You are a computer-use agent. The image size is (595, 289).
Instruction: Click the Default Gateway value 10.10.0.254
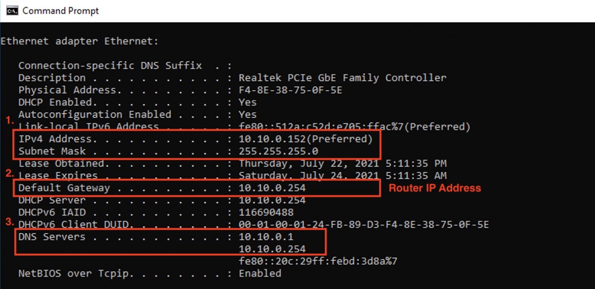pyautogui.click(x=272, y=188)
